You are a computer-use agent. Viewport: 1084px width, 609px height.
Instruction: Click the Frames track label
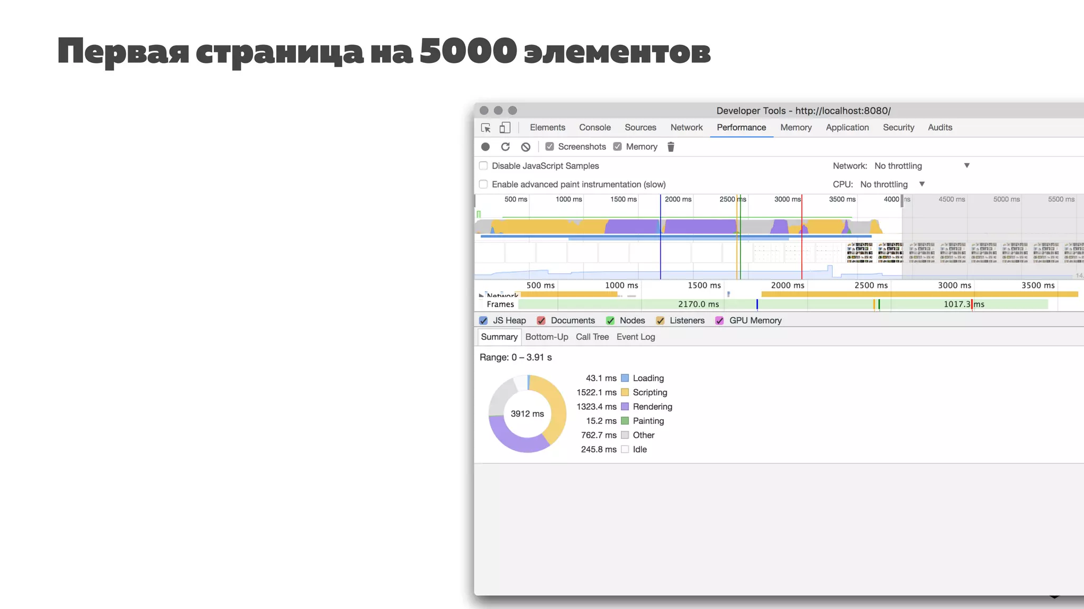pyautogui.click(x=500, y=304)
